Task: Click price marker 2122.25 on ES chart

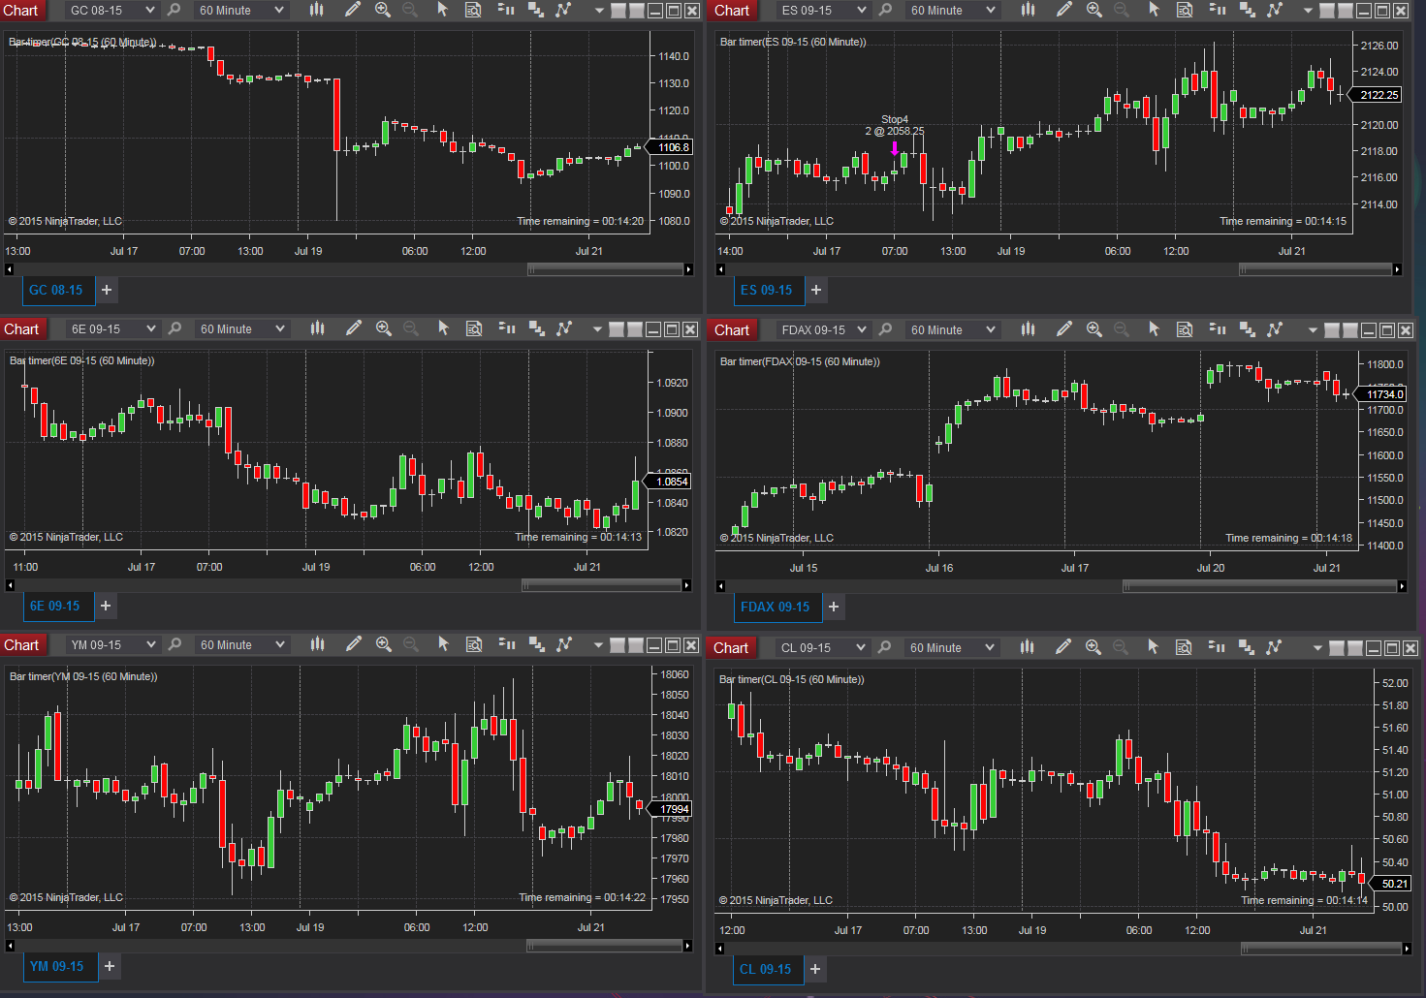Action: 1378,95
